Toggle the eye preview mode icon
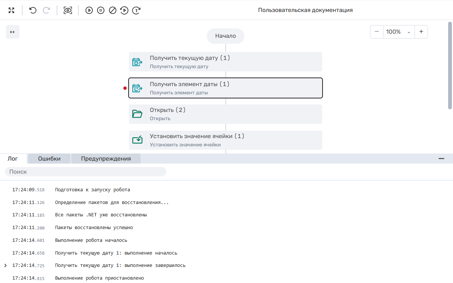 tap(68, 10)
